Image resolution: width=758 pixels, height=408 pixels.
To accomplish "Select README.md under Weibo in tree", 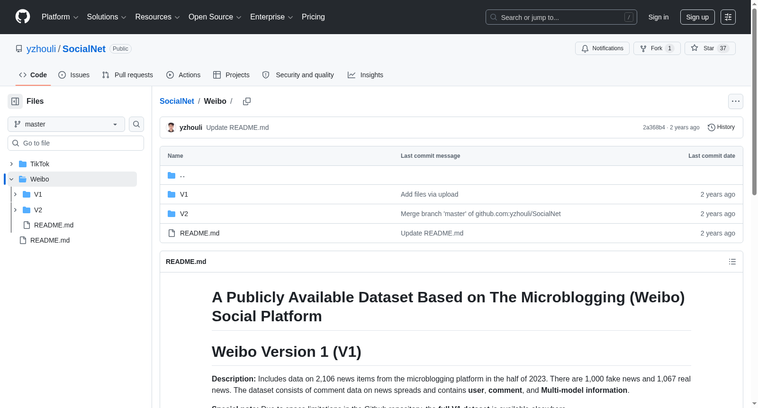I will click(x=54, y=225).
